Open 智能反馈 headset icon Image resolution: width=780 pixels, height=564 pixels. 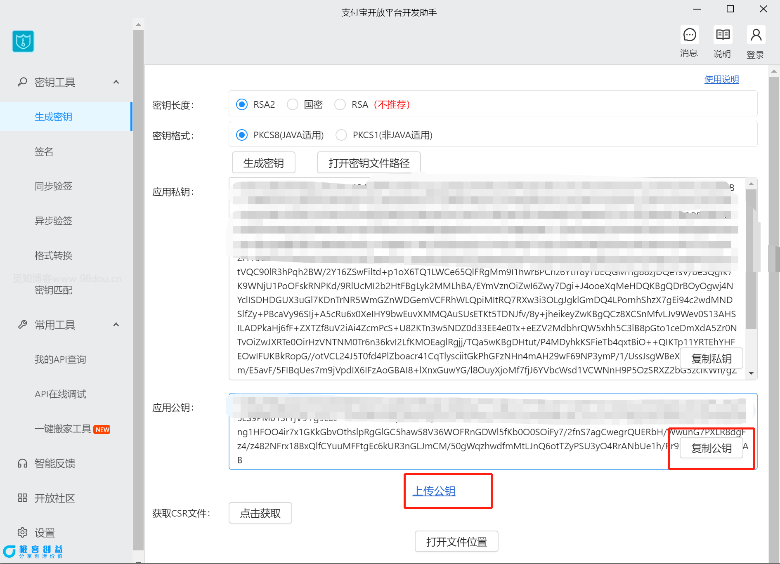coord(22,463)
